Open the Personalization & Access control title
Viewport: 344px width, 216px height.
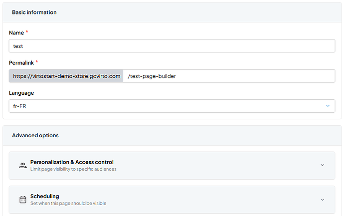pyautogui.click(x=72, y=162)
